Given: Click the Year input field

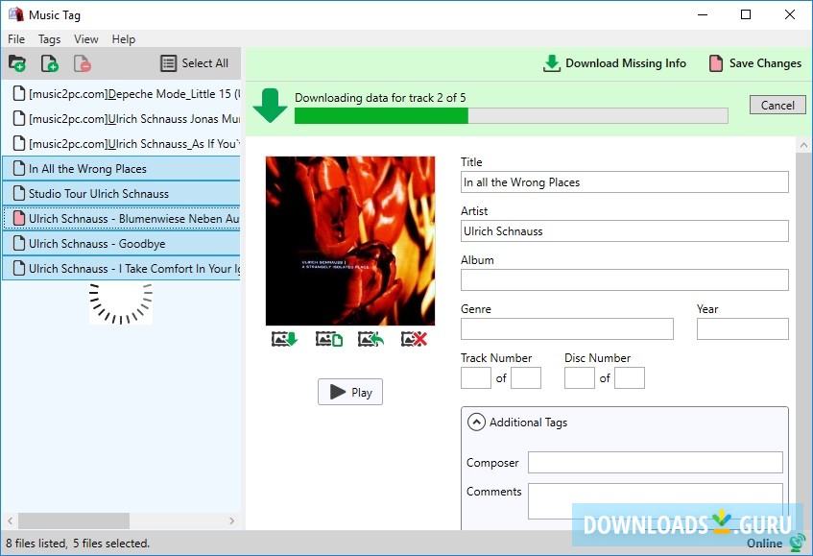Looking at the screenshot, I should click(743, 328).
